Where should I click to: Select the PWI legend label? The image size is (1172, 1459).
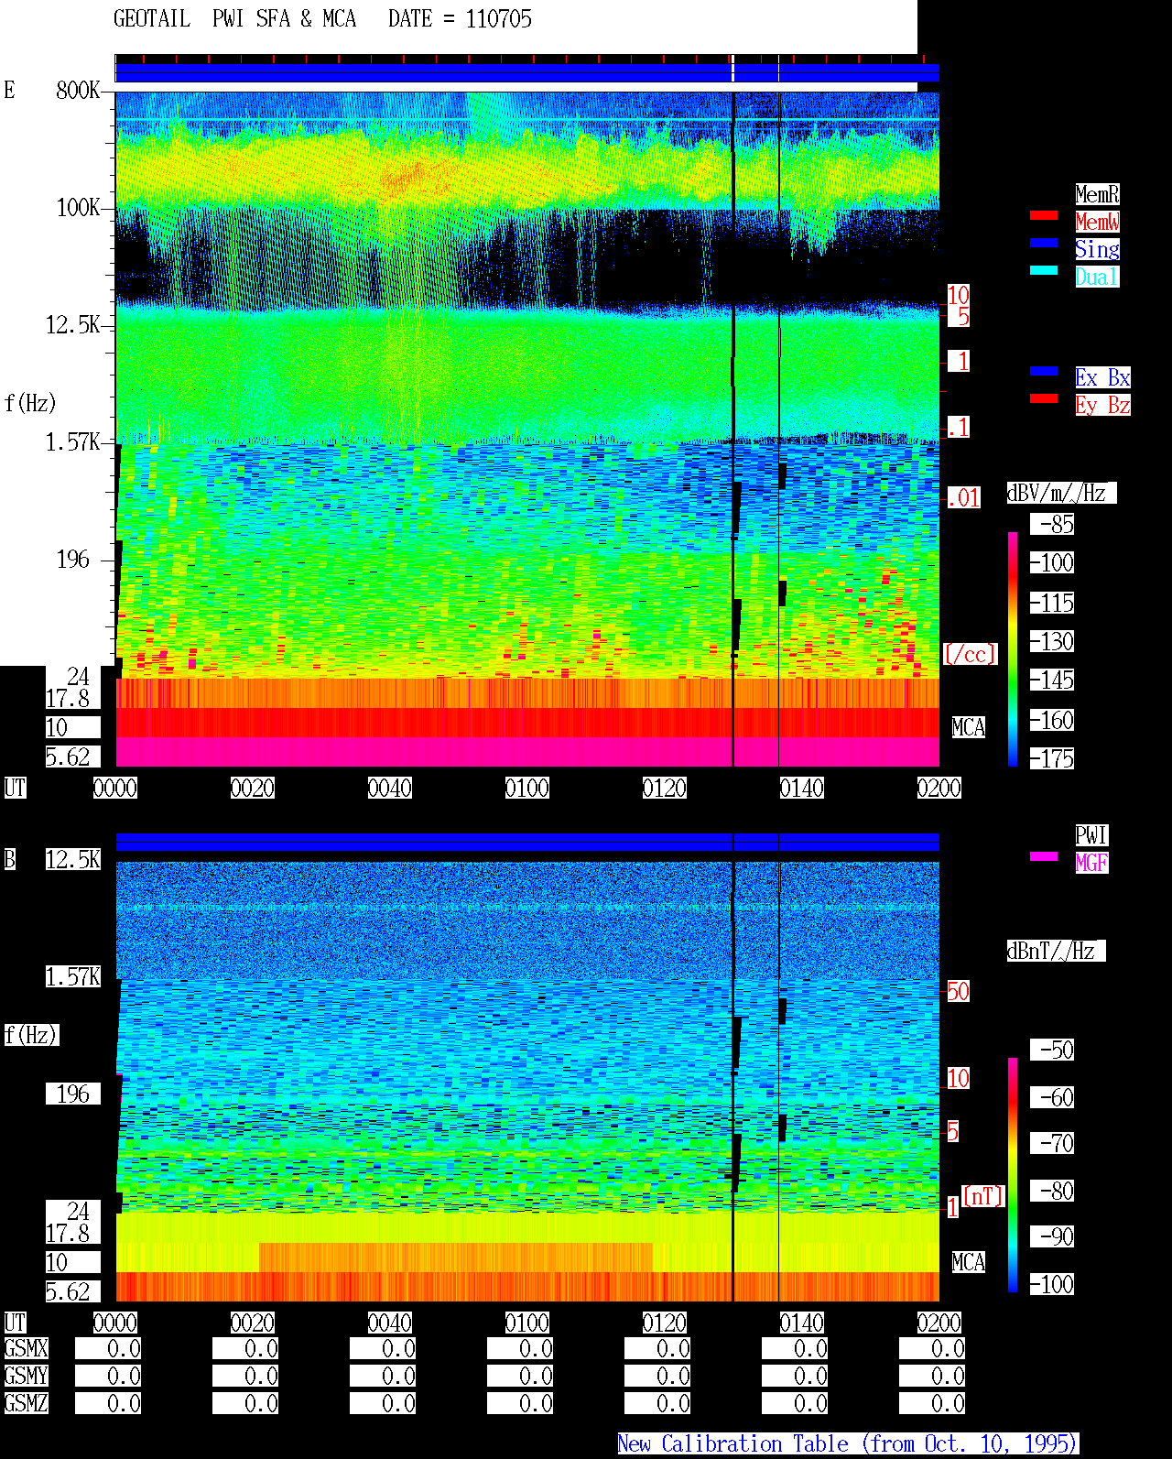click(1091, 835)
